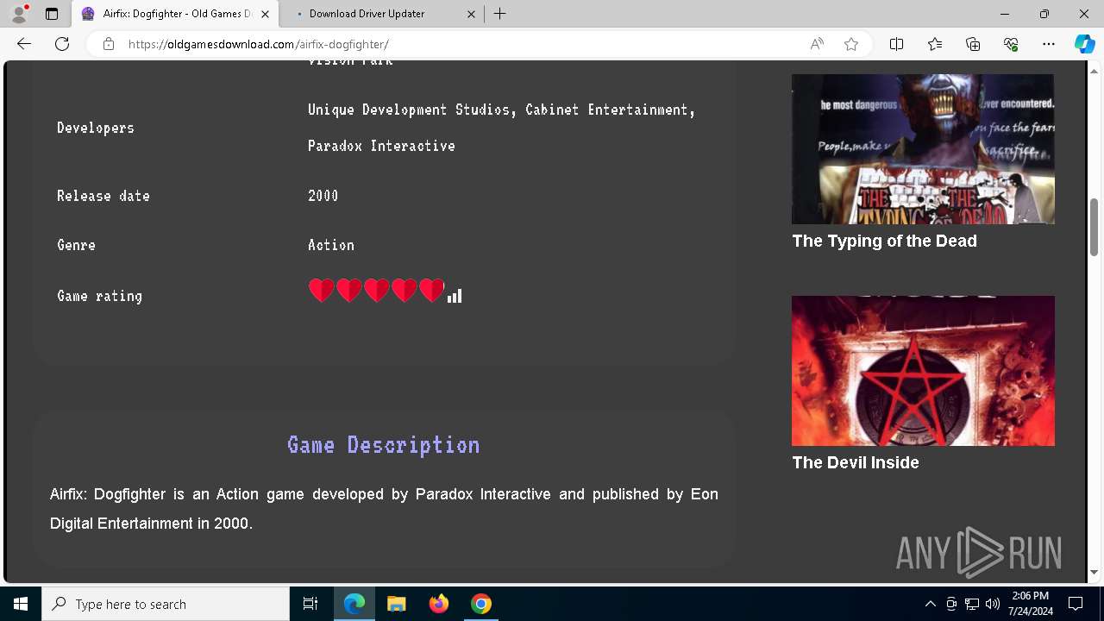Open File Explorer from taskbar

tap(397, 604)
